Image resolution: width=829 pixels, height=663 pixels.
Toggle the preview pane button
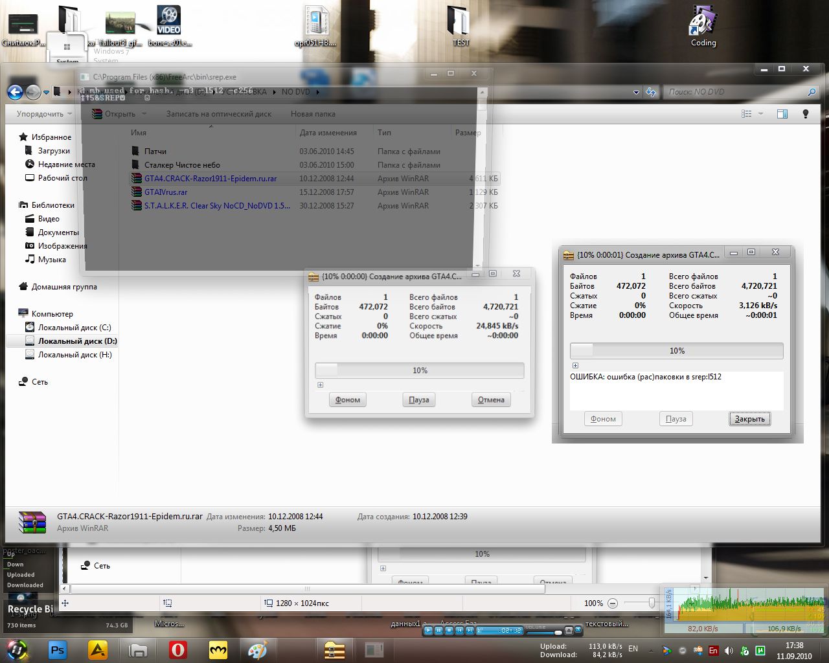(782, 114)
